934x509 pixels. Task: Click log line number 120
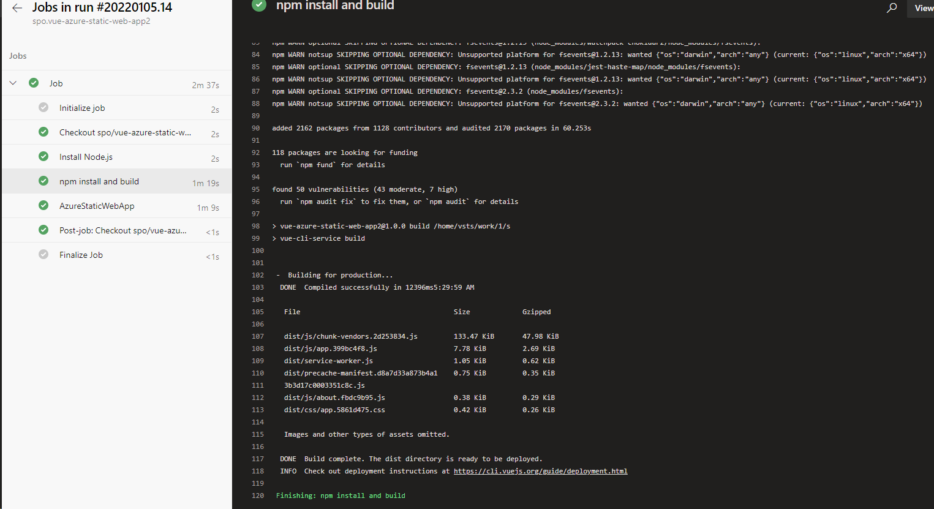tap(257, 496)
